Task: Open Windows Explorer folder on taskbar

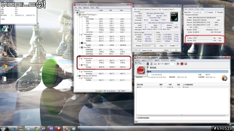Action: (21, 128)
